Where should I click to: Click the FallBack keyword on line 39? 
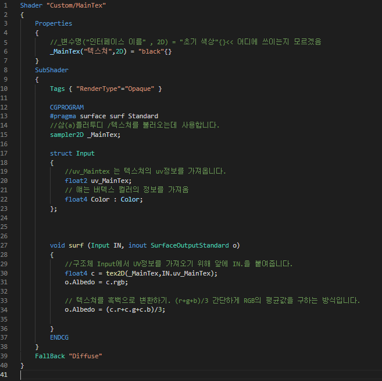click(x=50, y=356)
